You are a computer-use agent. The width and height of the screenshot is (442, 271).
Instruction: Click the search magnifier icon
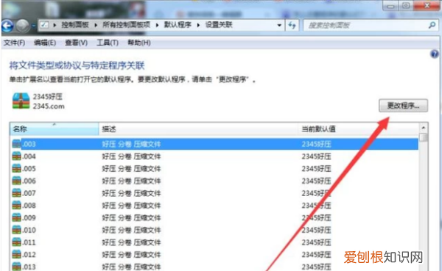(x=432, y=25)
